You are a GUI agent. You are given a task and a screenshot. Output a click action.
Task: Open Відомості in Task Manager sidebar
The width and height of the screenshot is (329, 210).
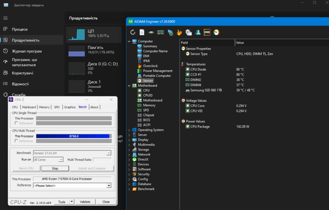click(x=32, y=84)
